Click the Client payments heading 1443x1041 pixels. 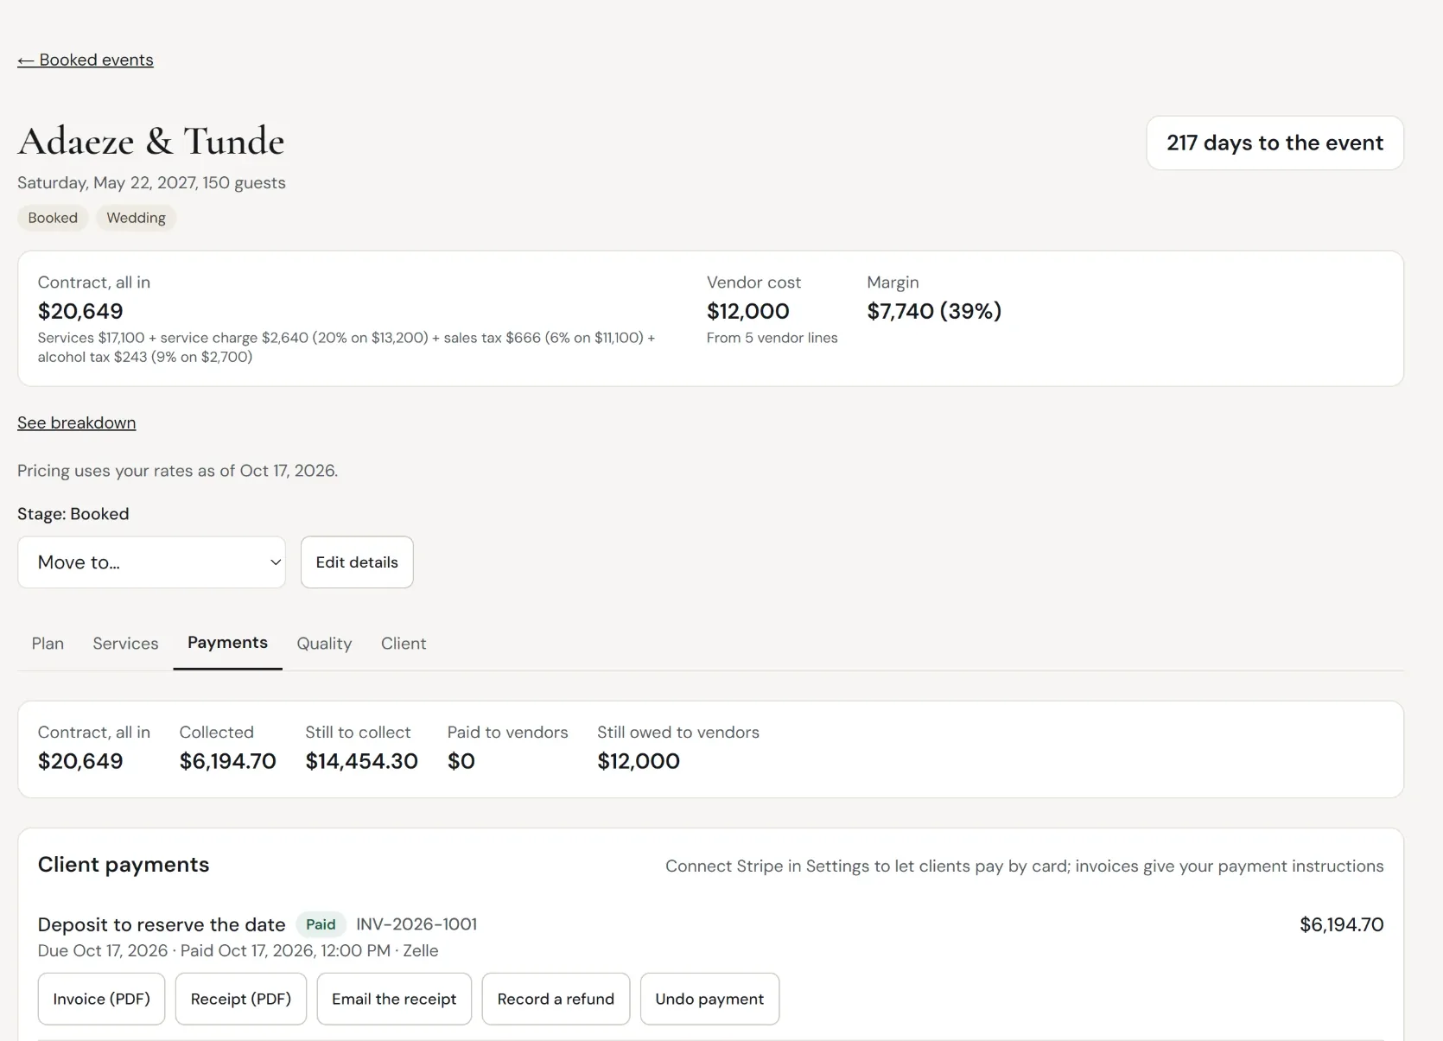[x=124, y=865]
